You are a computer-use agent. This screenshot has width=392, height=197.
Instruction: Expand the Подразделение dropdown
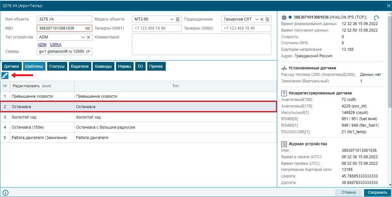(257, 19)
